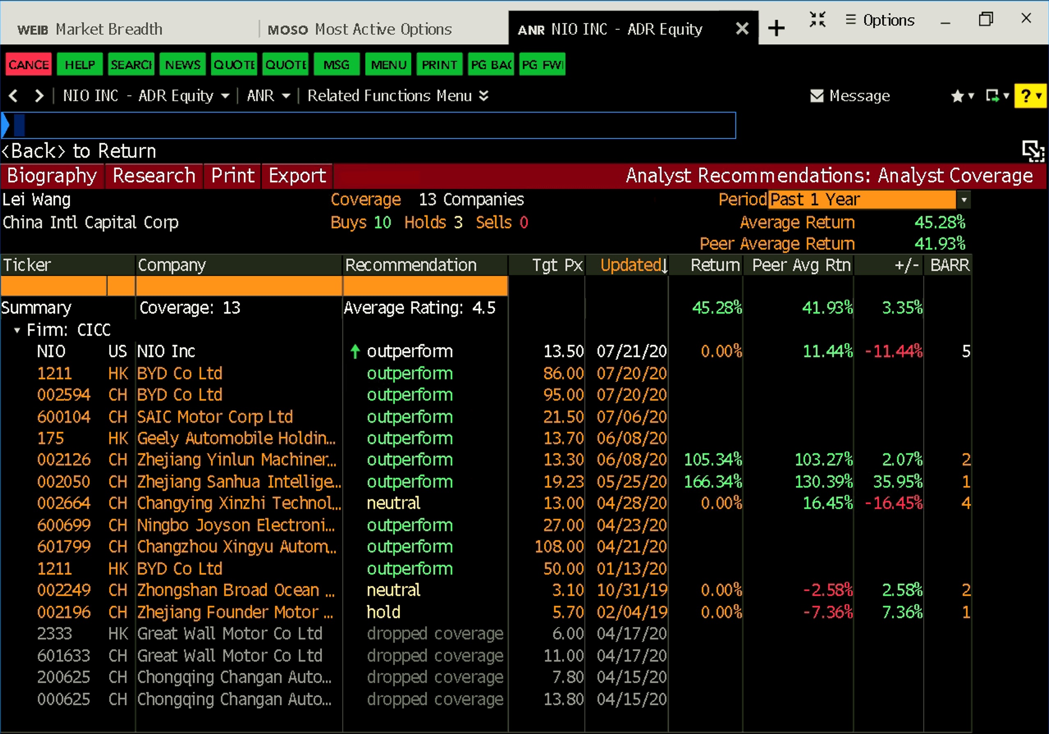The width and height of the screenshot is (1049, 734).
Task: Open the Biography section
Action: pyautogui.click(x=52, y=176)
